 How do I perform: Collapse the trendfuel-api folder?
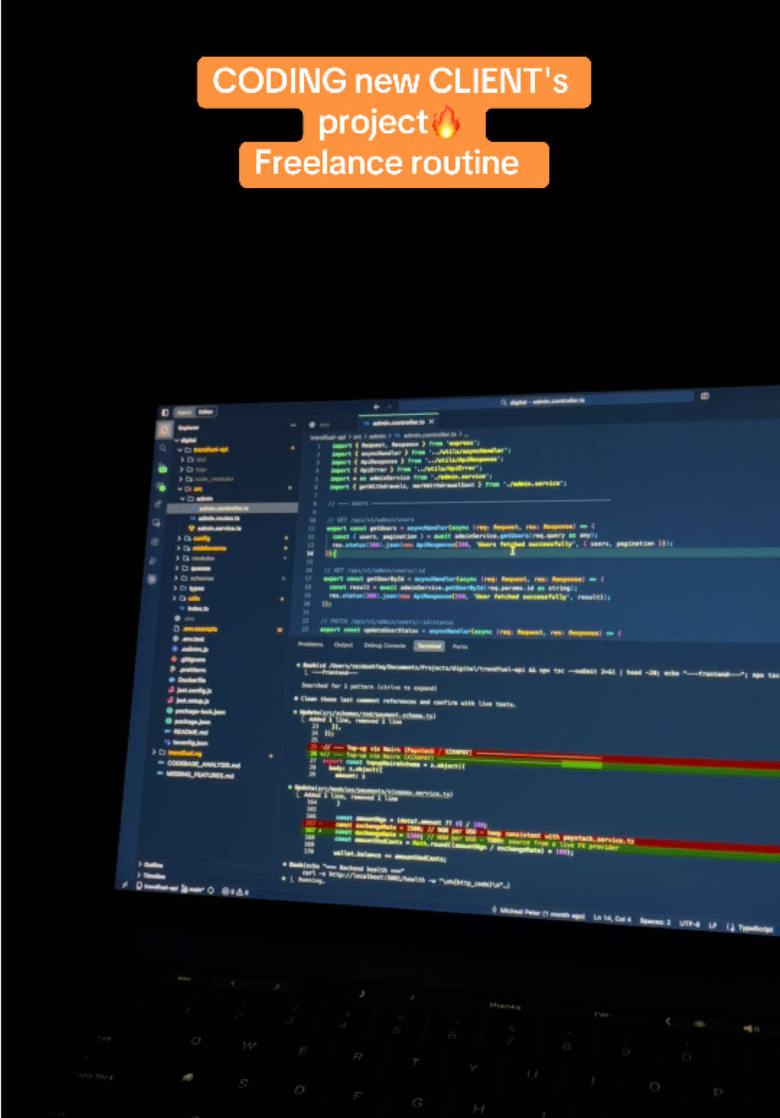click(x=204, y=449)
